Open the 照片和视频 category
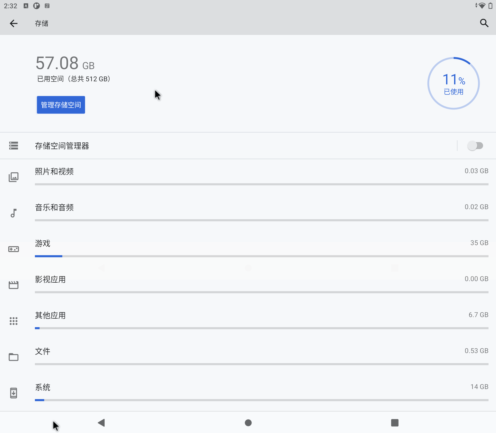 click(248, 177)
